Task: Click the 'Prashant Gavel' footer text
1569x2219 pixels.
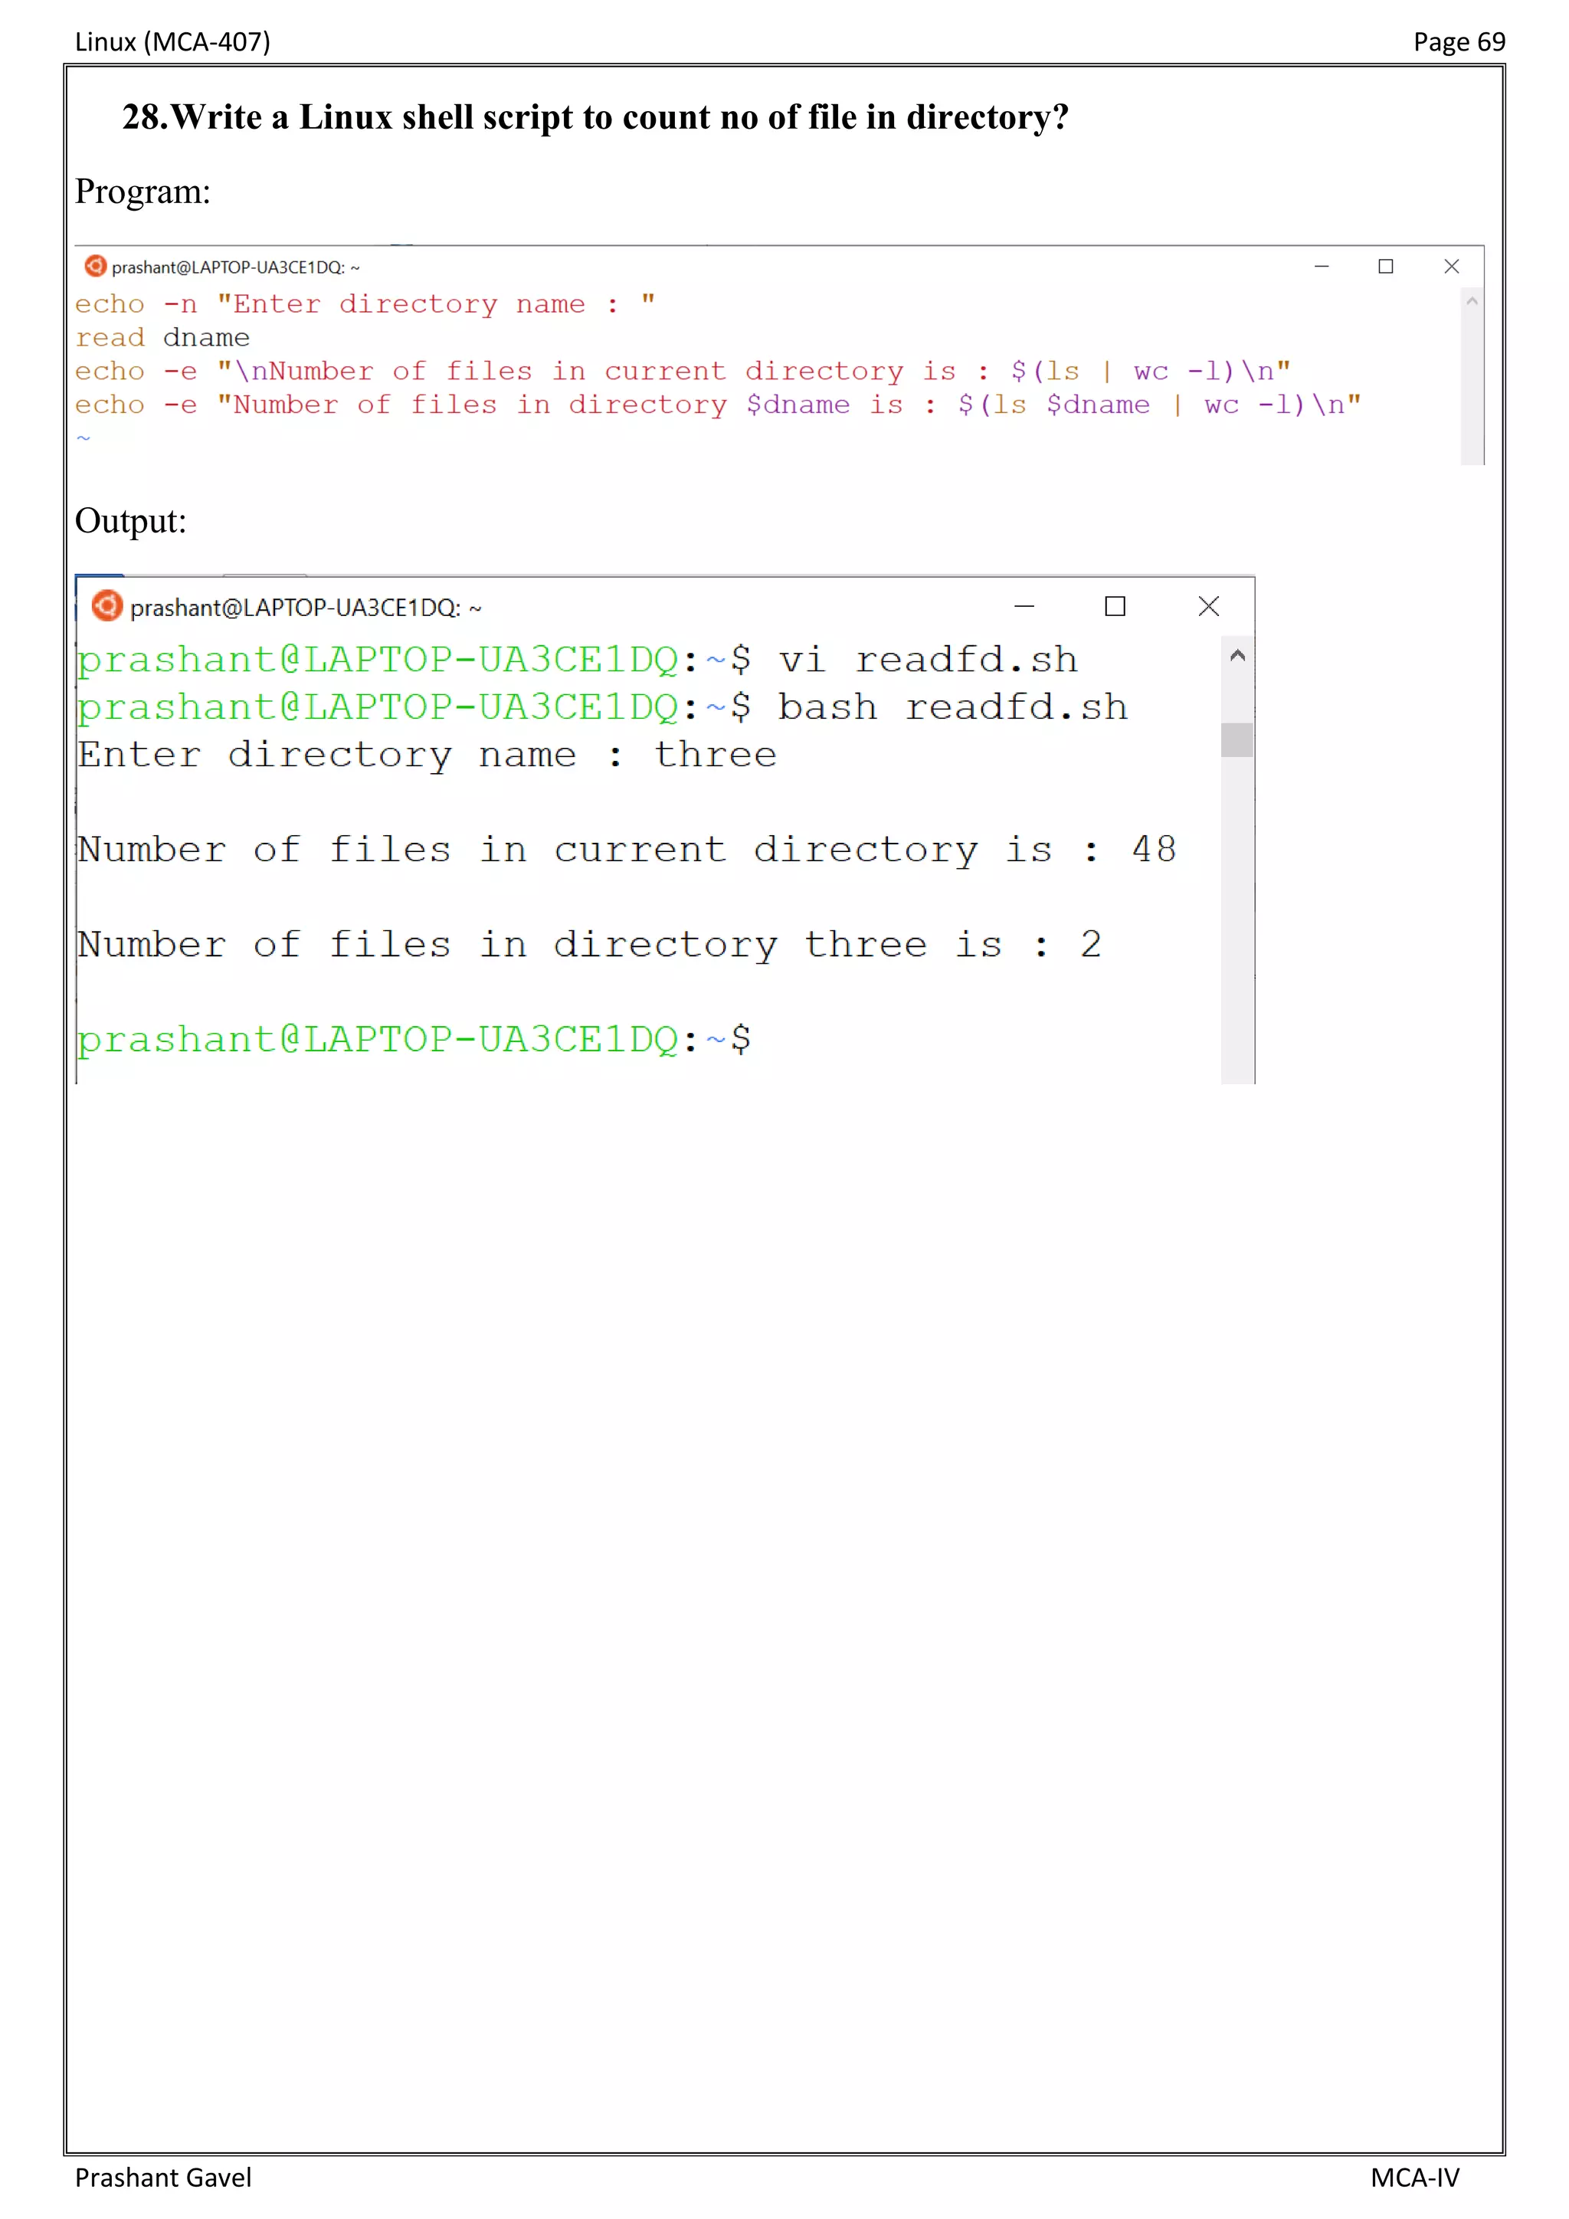Action: (163, 2178)
